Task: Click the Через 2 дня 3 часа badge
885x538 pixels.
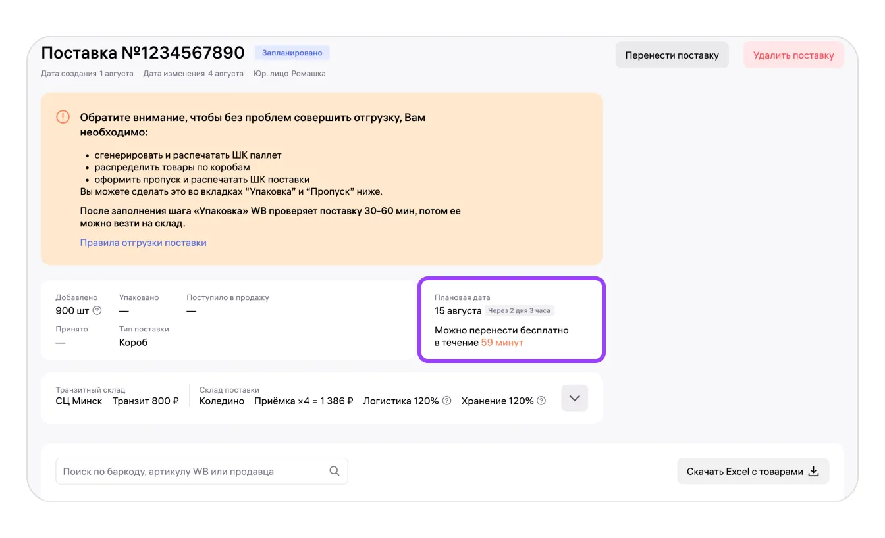Action: point(520,310)
